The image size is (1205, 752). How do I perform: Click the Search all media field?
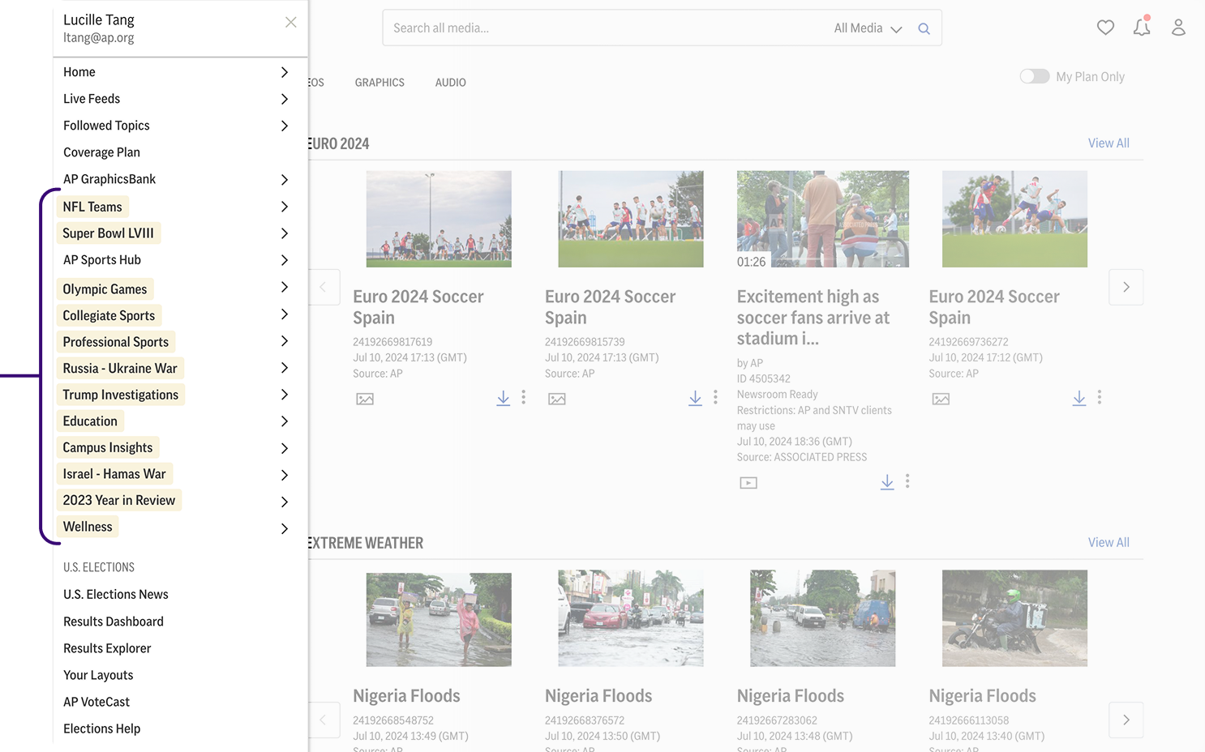[608, 28]
